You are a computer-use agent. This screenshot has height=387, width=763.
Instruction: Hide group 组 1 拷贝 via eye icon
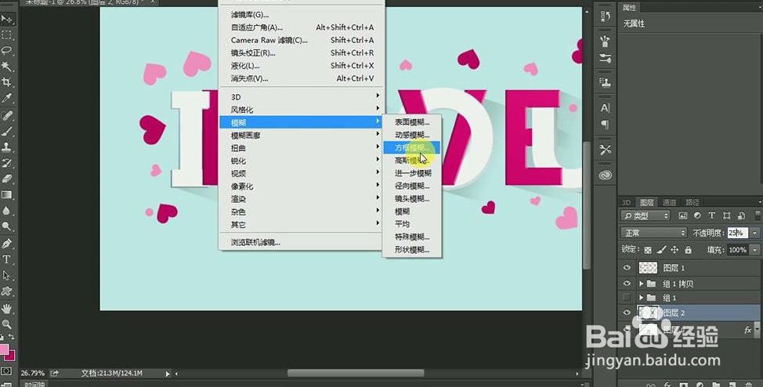(x=627, y=283)
